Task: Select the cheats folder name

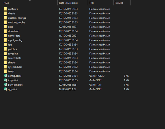Action: tap(12, 14)
